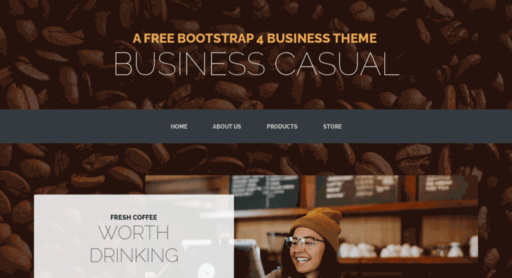
Task: Click the Business Casual site title
Action: coord(256,64)
